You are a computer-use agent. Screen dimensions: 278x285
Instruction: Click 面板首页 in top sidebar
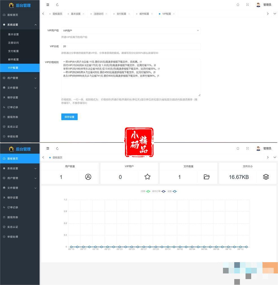click(x=20, y=15)
